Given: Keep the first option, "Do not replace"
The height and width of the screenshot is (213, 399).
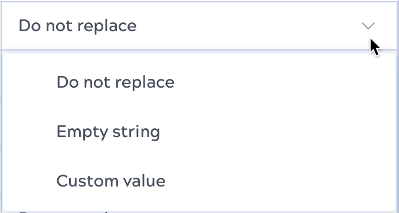Looking at the screenshot, I should tap(199, 82).
